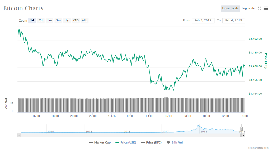This screenshot has width=272, height=153.
Task: Click the navigator left scroll arrow
Action: (19, 135)
